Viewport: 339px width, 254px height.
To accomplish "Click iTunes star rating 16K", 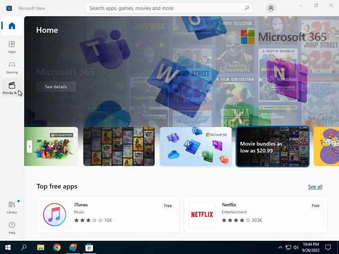I will pyautogui.click(x=93, y=220).
